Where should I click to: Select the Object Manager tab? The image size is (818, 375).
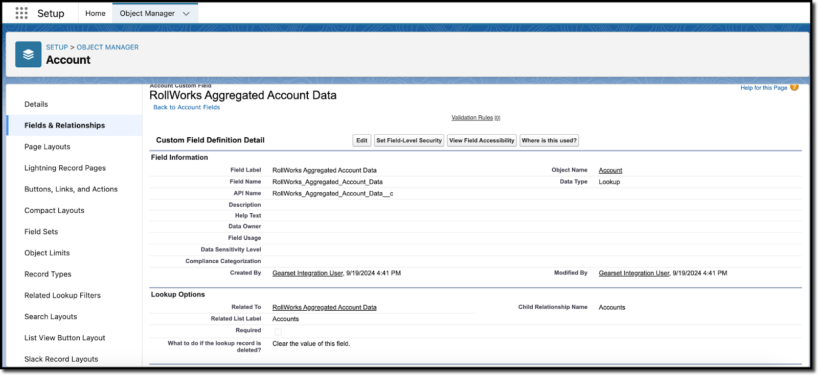click(147, 13)
